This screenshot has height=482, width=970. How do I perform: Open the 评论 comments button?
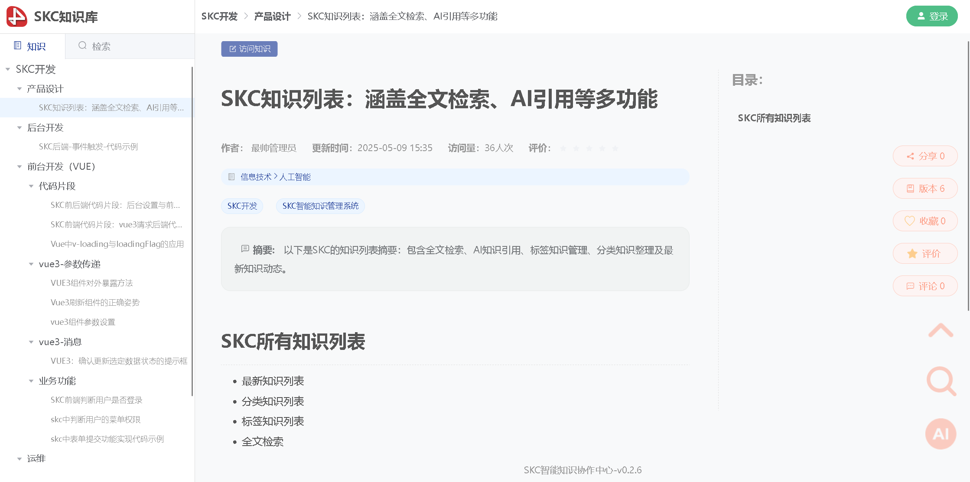(x=925, y=286)
